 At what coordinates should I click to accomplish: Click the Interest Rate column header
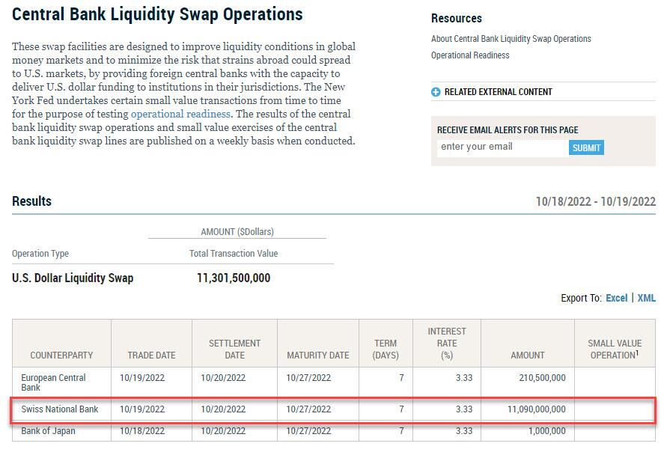447,343
